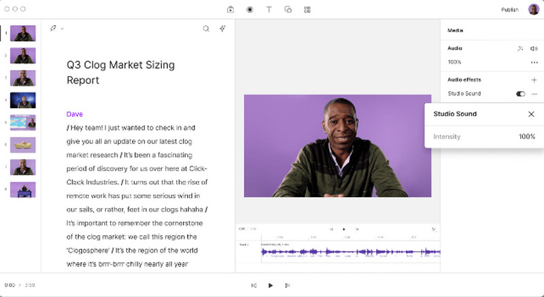Open the templates grid icon in toolbar
Image resolution: width=544 pixels, height=297 pixels.
[x=307, y=10]
